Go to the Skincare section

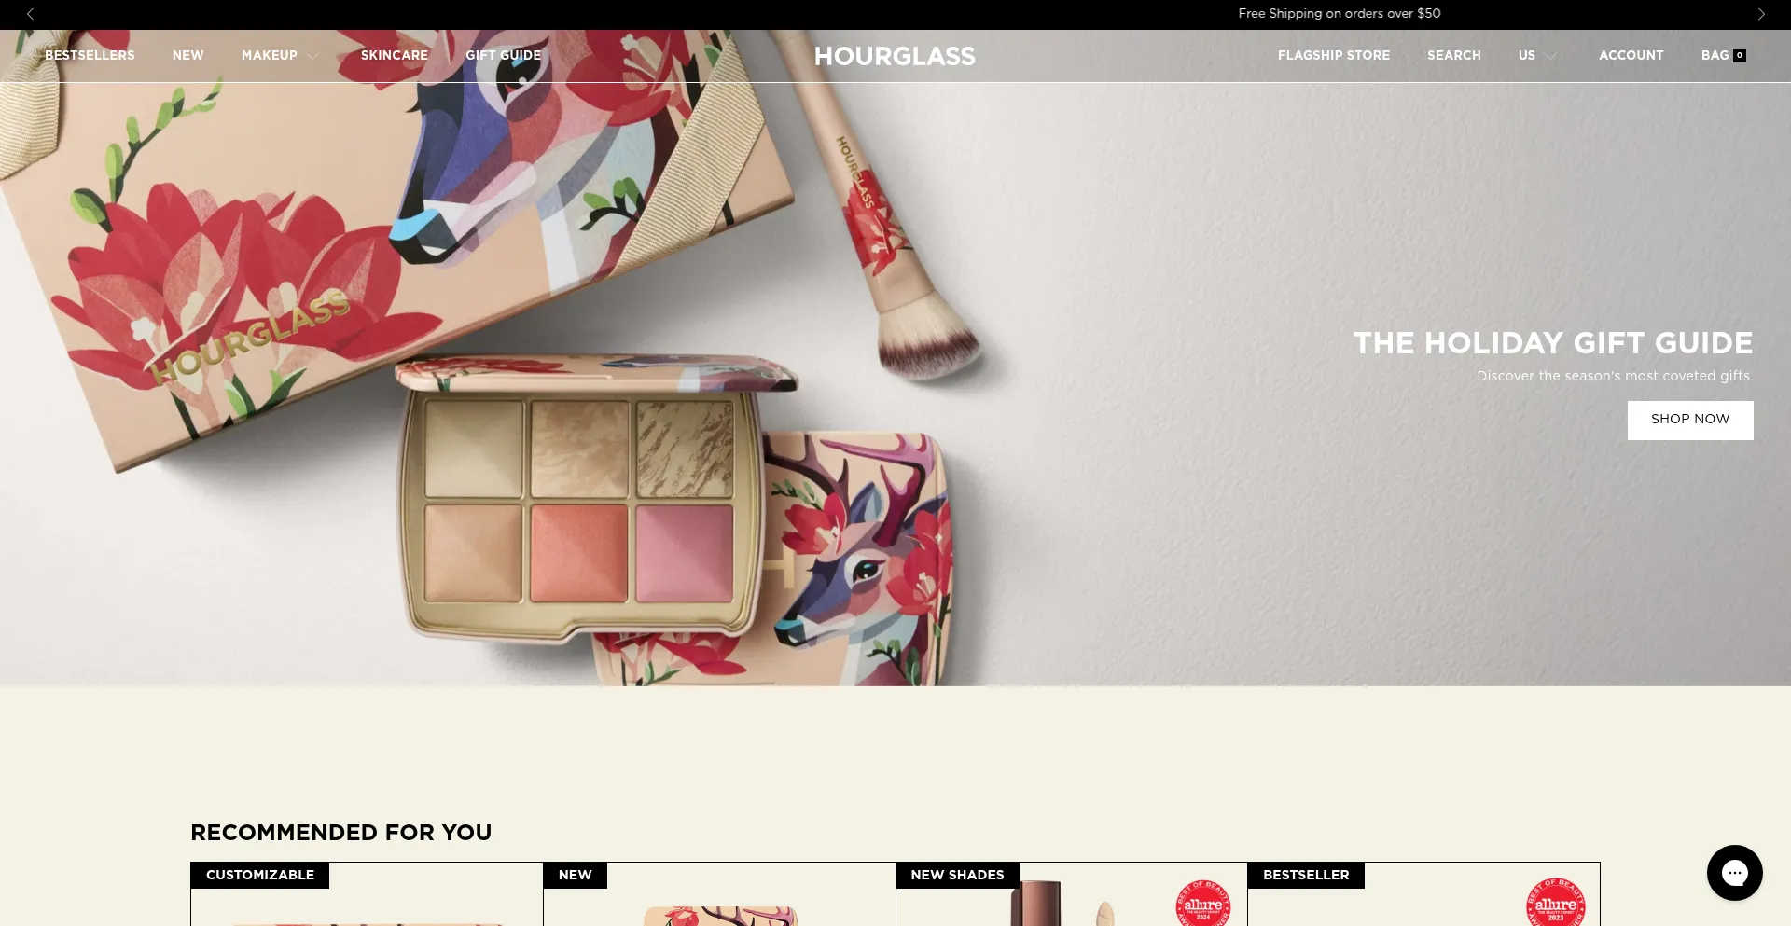[x=394, y=56]
